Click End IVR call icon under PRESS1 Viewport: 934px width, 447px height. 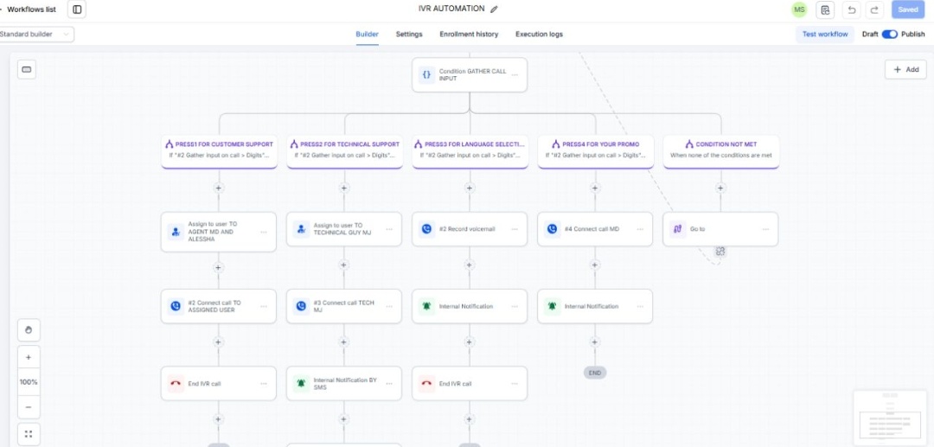click(x=176, y=383)
